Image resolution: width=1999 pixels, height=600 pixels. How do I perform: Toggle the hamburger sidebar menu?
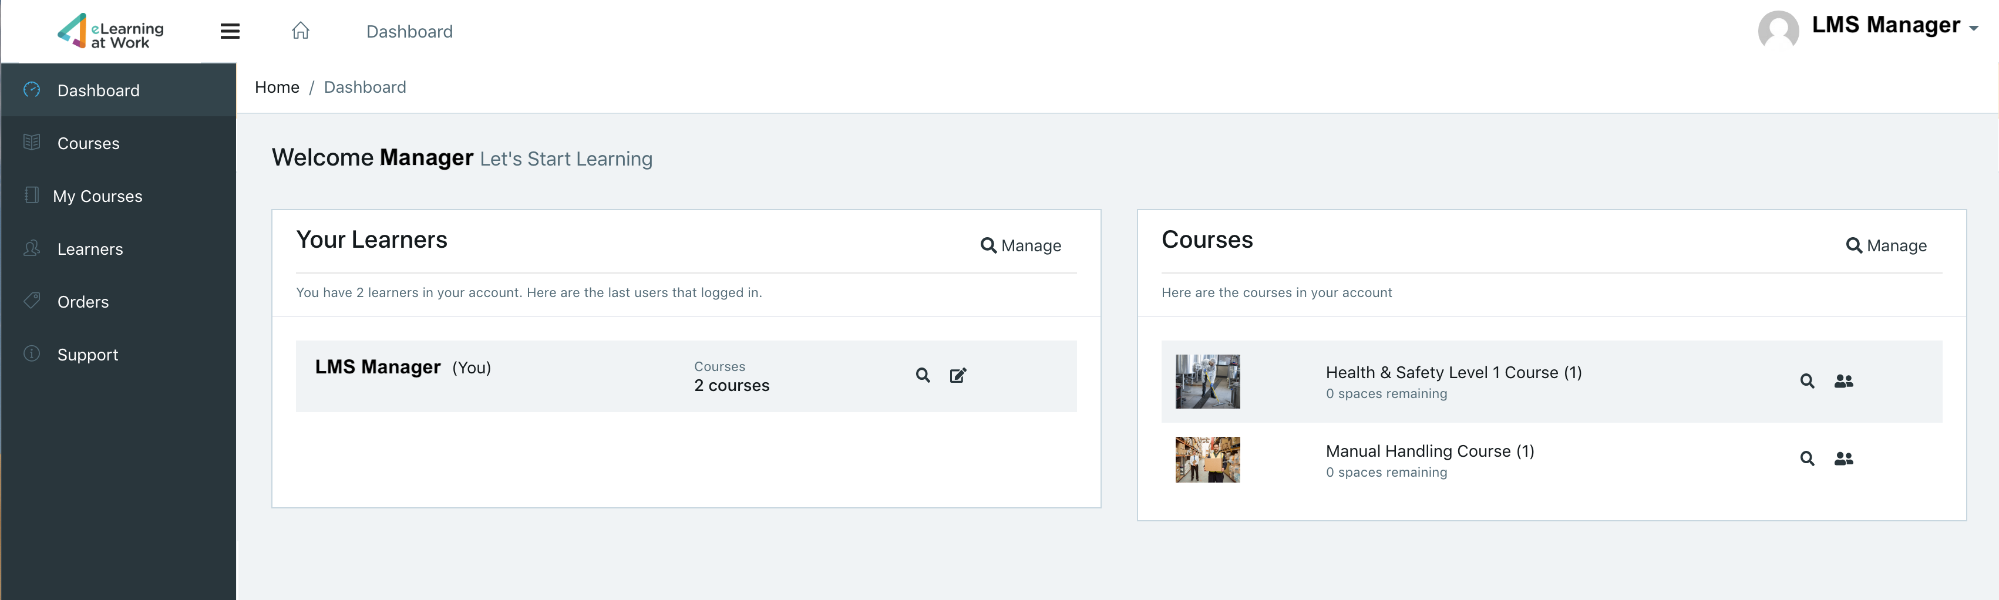pos(230,31)
